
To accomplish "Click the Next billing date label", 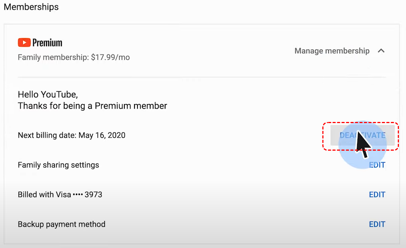I will [x=47, y=135].
